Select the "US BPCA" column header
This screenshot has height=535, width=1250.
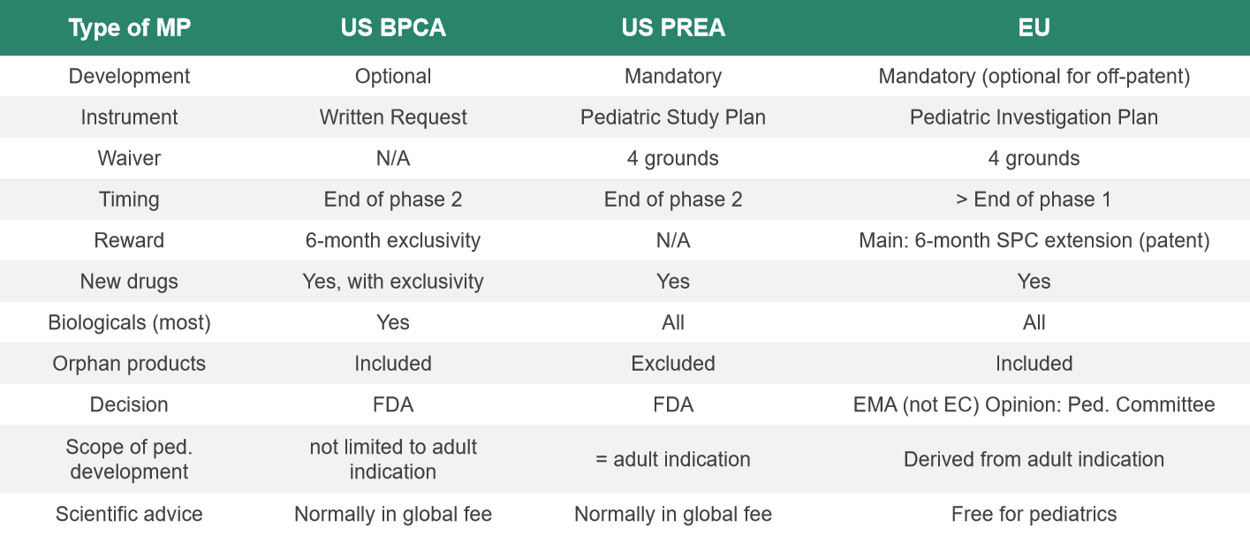click(393, 28)
